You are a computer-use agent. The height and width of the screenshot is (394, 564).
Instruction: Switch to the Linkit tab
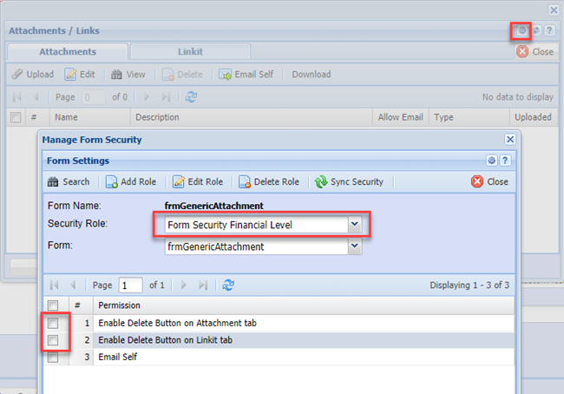coord(190,52)
